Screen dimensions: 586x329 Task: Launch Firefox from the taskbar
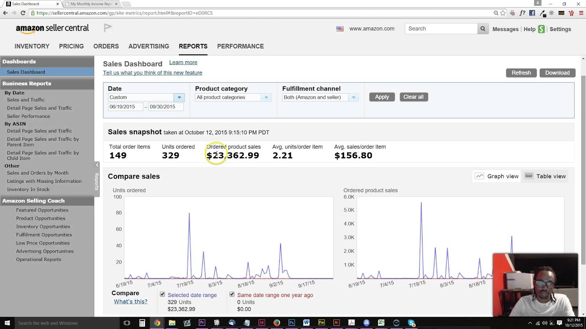click(277, 323)
